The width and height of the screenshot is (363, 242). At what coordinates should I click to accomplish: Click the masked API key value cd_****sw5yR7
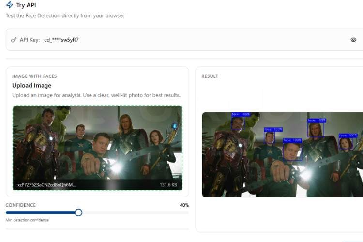coord(61,40)
